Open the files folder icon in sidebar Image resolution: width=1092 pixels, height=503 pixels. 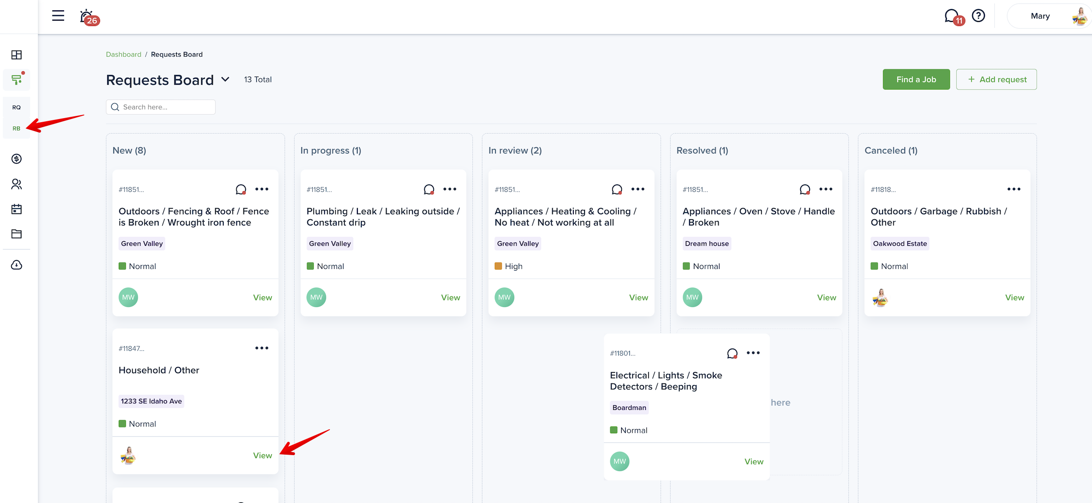point(17,234)
